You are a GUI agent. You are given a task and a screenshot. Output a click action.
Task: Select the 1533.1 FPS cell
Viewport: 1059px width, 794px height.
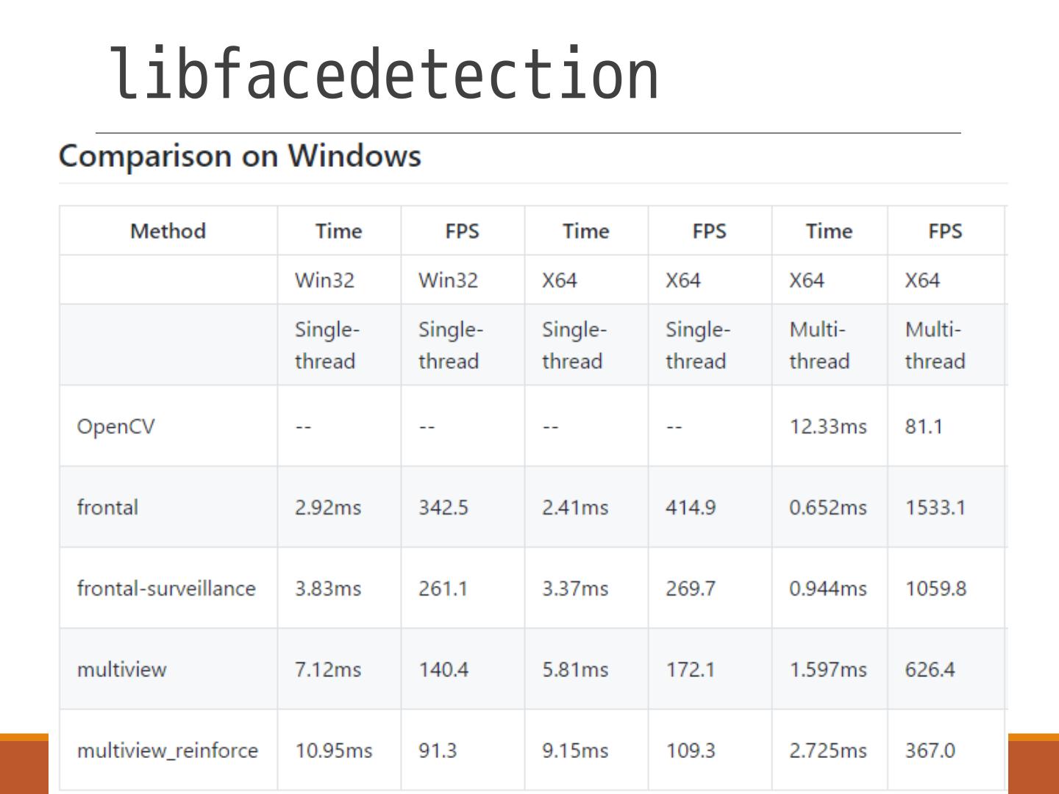click(x=935, y=507)
